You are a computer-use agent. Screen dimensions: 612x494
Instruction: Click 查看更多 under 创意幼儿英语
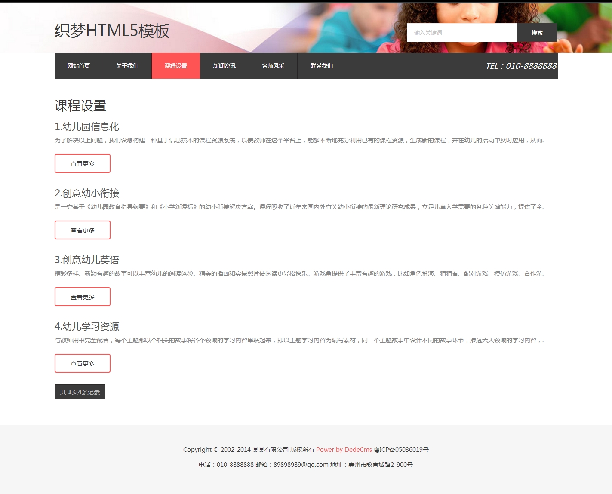pos(83,297)
